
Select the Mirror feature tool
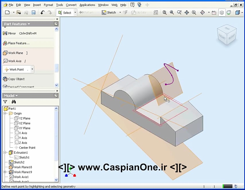tap(20, 33)
